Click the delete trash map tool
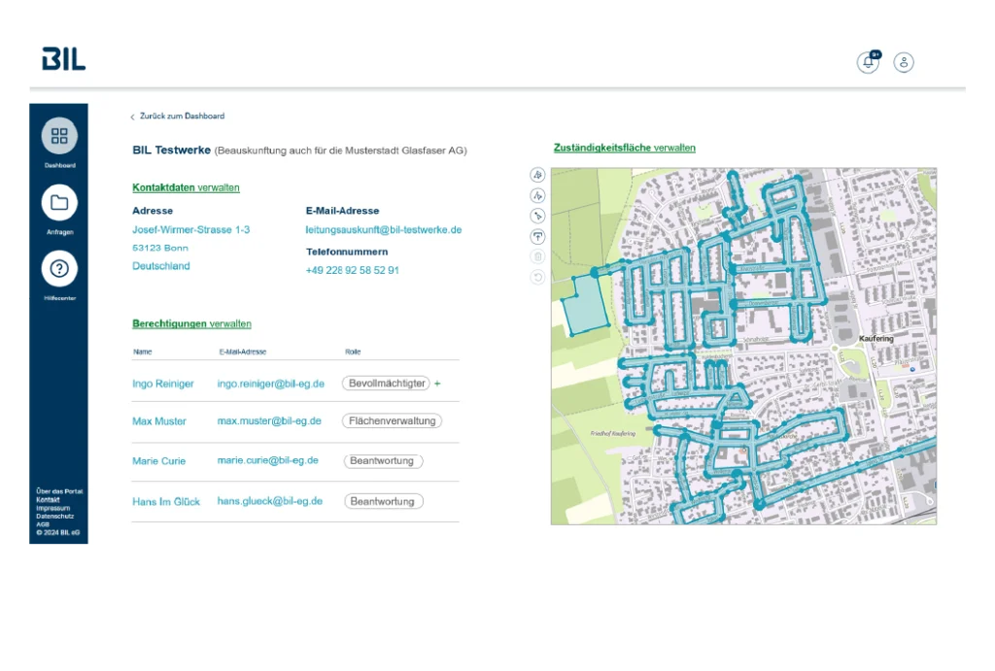The height and width of the screenshot is (671, 995). 537,257
